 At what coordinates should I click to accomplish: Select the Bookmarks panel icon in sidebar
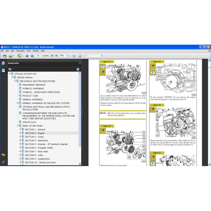[3, 70]
